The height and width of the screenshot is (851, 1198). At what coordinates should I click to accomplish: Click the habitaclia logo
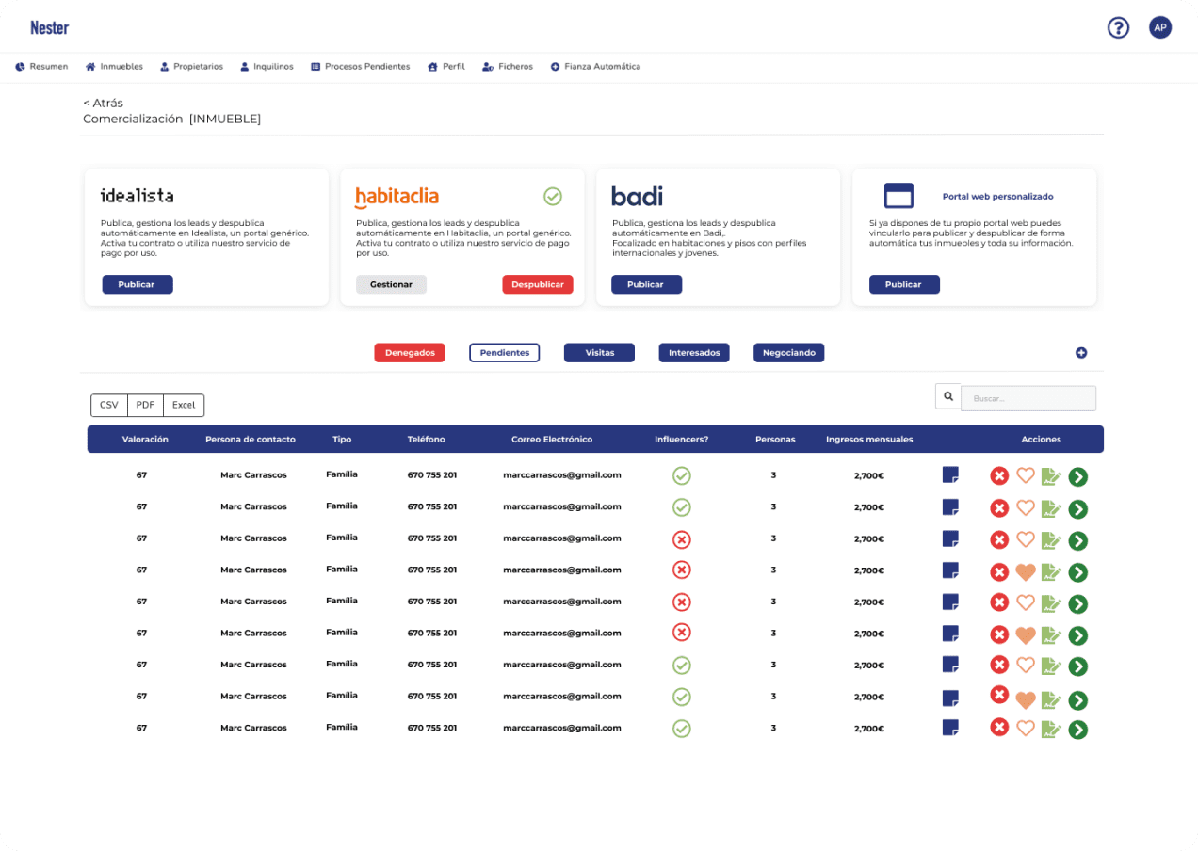click(397, 197)
